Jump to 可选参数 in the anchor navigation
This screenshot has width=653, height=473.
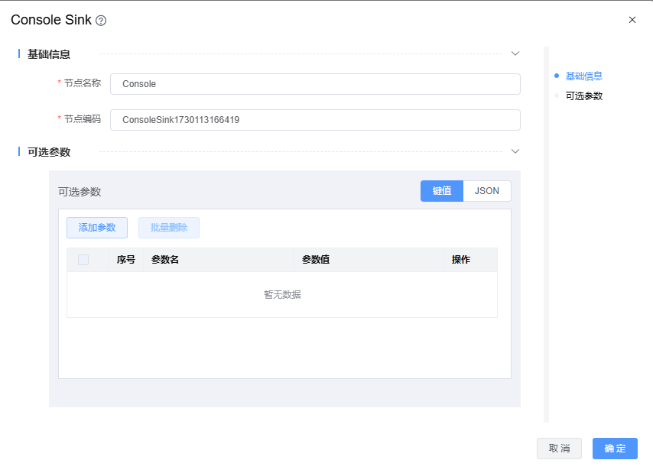pyautogui.click(x=583, y=96)
